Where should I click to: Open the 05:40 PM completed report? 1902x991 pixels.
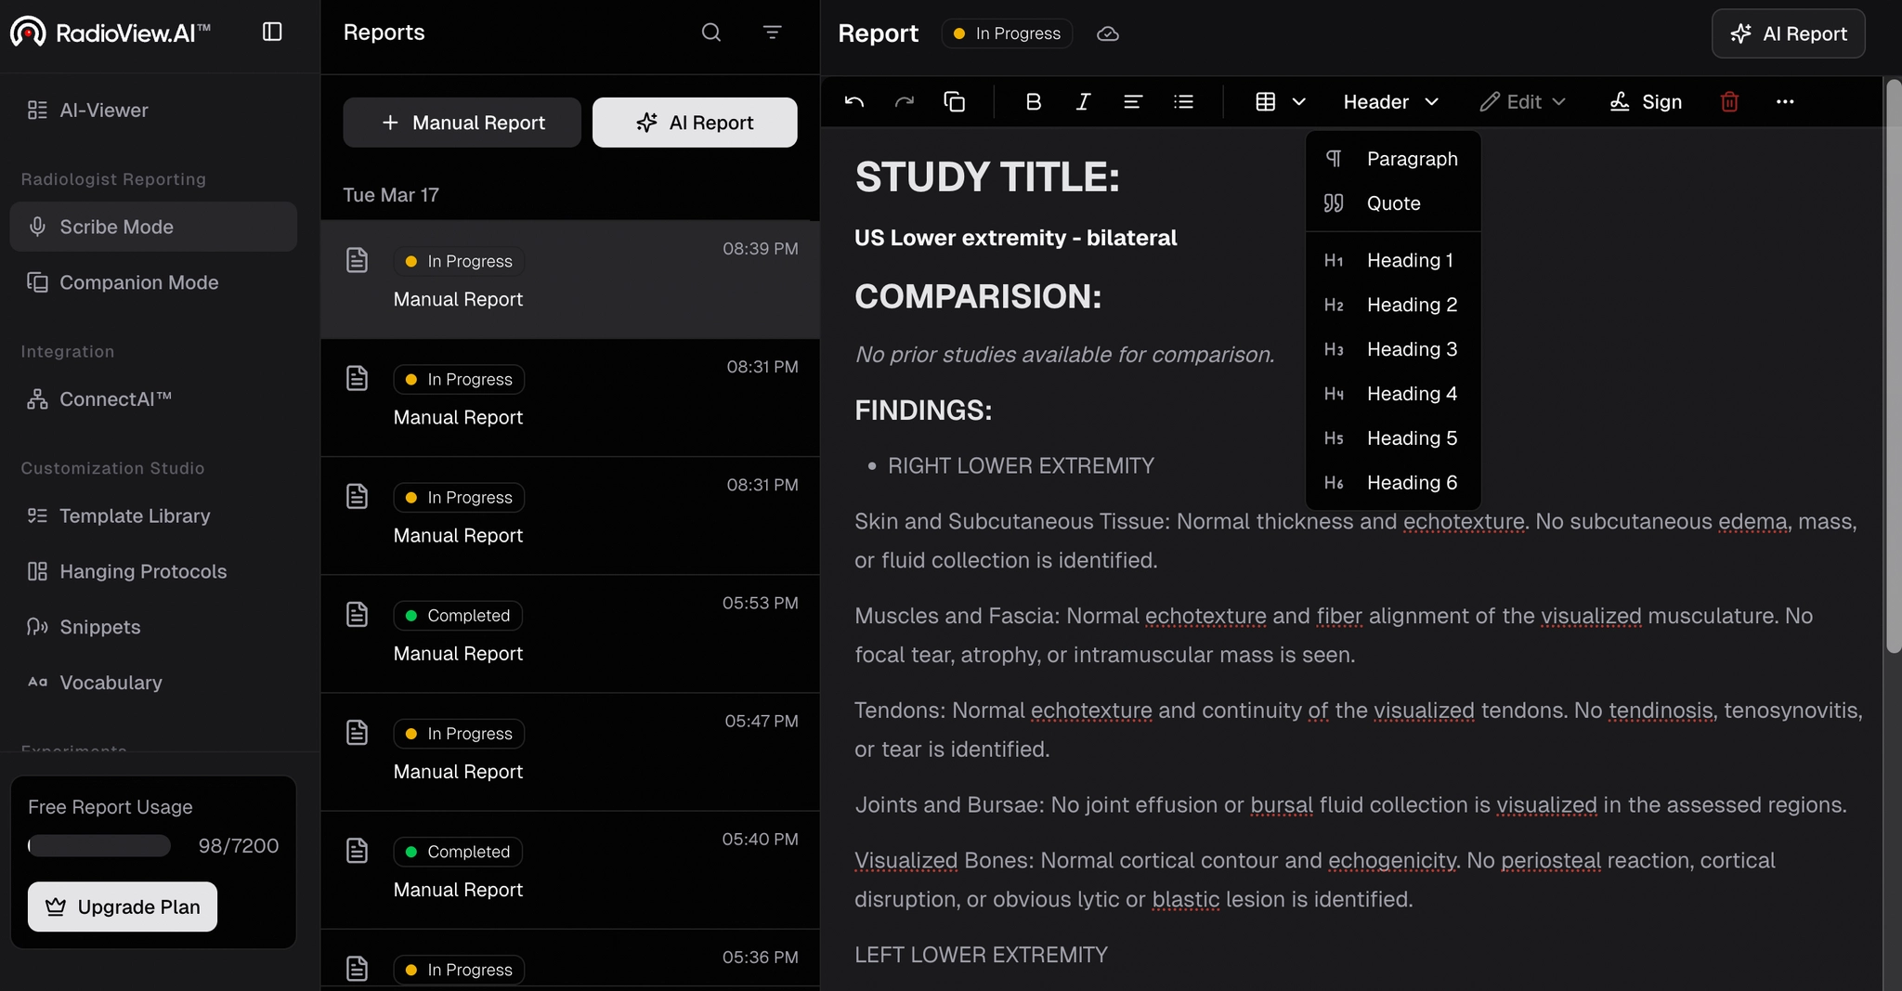(570, 870)
